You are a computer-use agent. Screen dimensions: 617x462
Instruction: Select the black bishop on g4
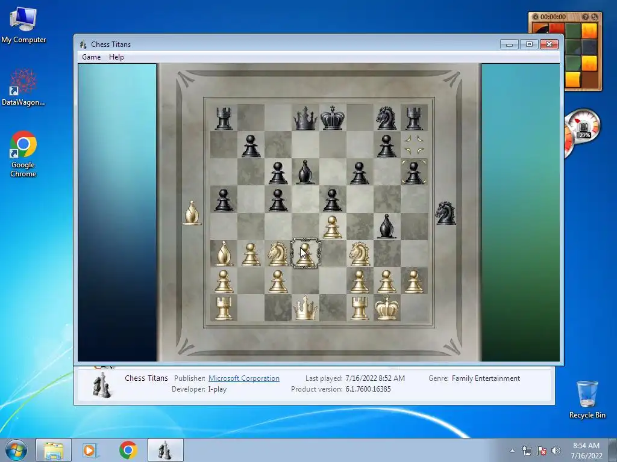click(x=386, y=226)
